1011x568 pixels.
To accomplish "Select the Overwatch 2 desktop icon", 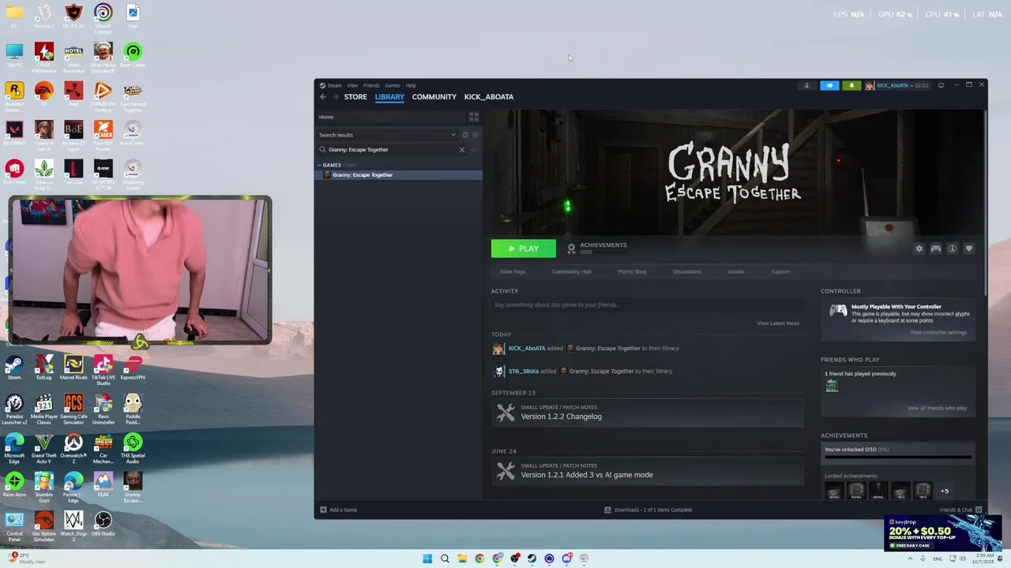I will tap(73, 447).
